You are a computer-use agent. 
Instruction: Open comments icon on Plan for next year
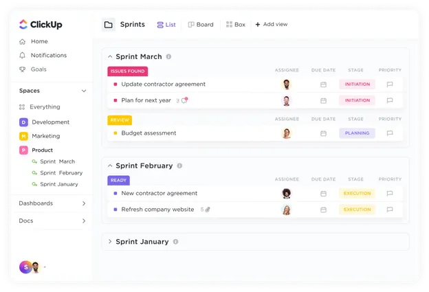[185, 100]
